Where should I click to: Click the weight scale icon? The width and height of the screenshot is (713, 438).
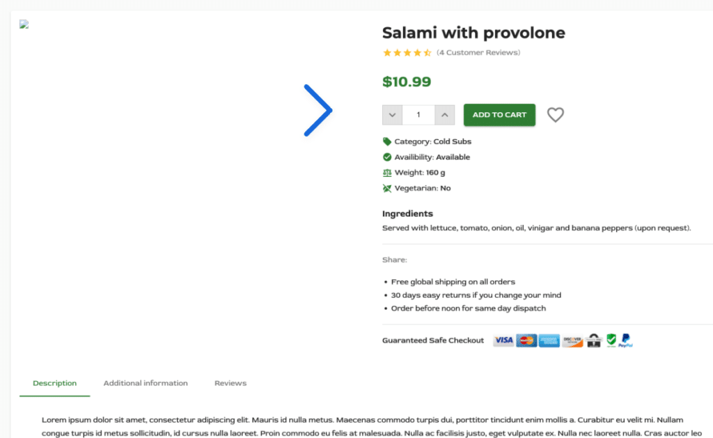387,173
